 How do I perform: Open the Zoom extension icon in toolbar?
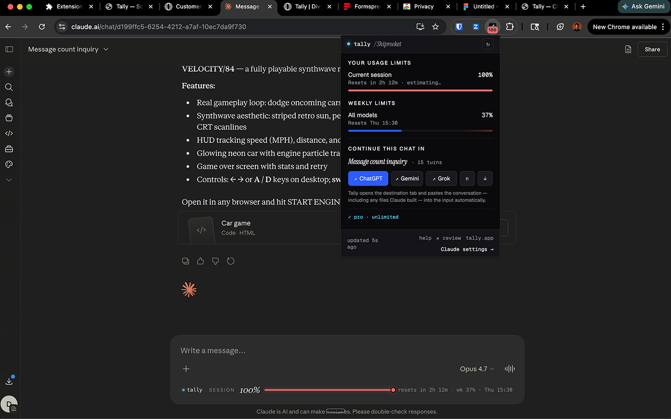pyautogui.click(x=475, y=27)
